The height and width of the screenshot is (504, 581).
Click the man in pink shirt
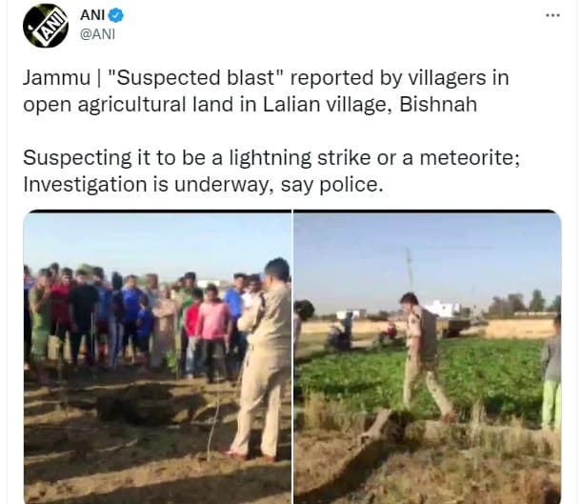tap(212, 332)
